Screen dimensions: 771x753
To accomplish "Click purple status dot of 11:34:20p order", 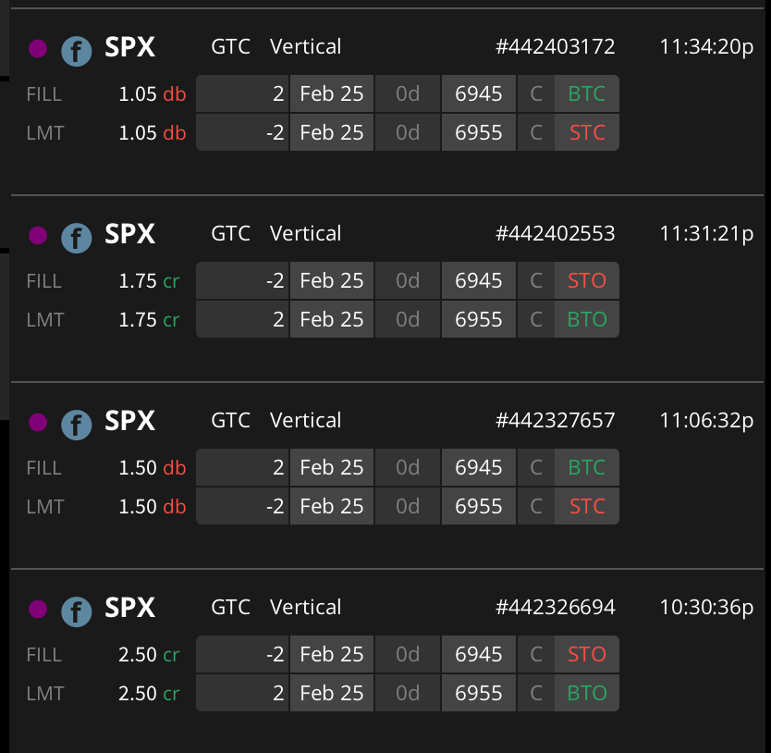I will (x=38, y=48).
